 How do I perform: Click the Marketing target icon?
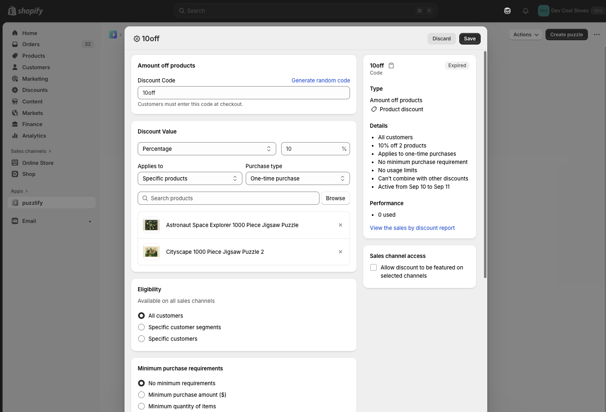point(15,79)
